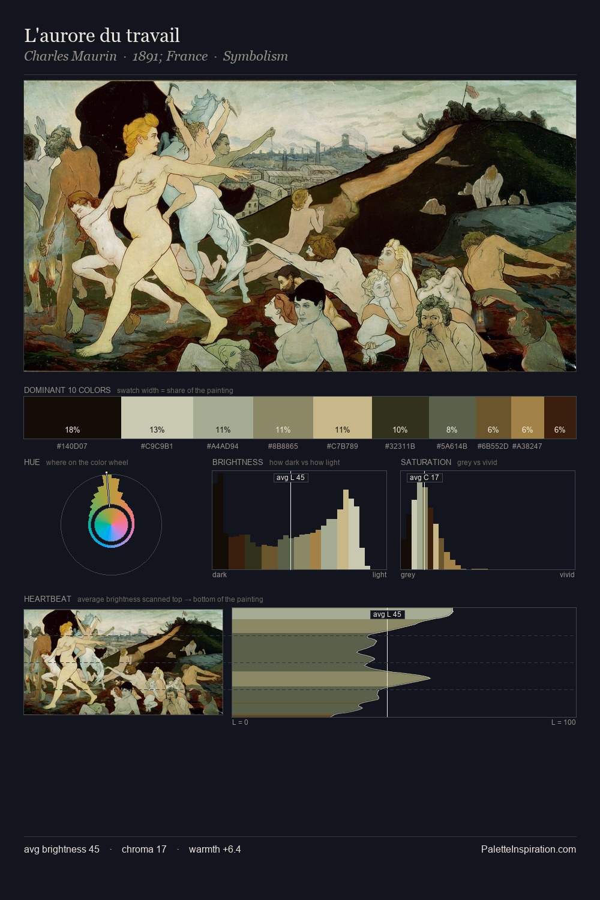The height and width of the screenshot is (900, 600).
Task: Click the HUE section heading
Action: (32, 462)
